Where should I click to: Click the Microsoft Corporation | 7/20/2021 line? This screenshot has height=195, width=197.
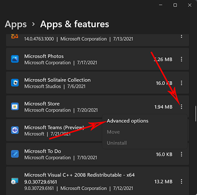61,110
